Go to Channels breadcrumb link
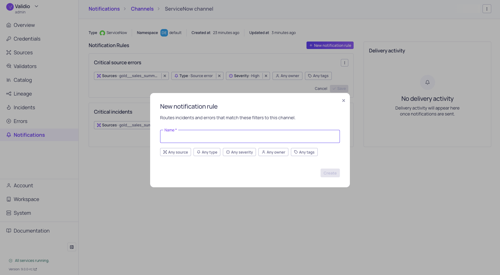The height and width of the screenshot is (275, 500). click(x=142, y=9)
